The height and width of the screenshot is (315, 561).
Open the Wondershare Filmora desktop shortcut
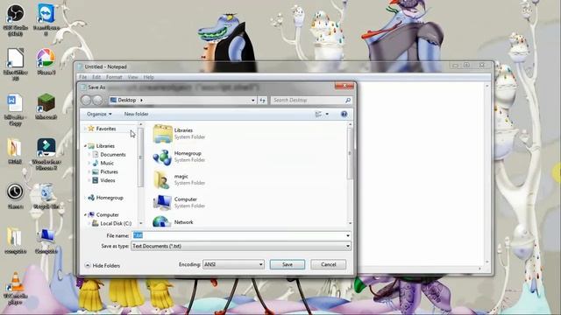(x=46, y=154)
